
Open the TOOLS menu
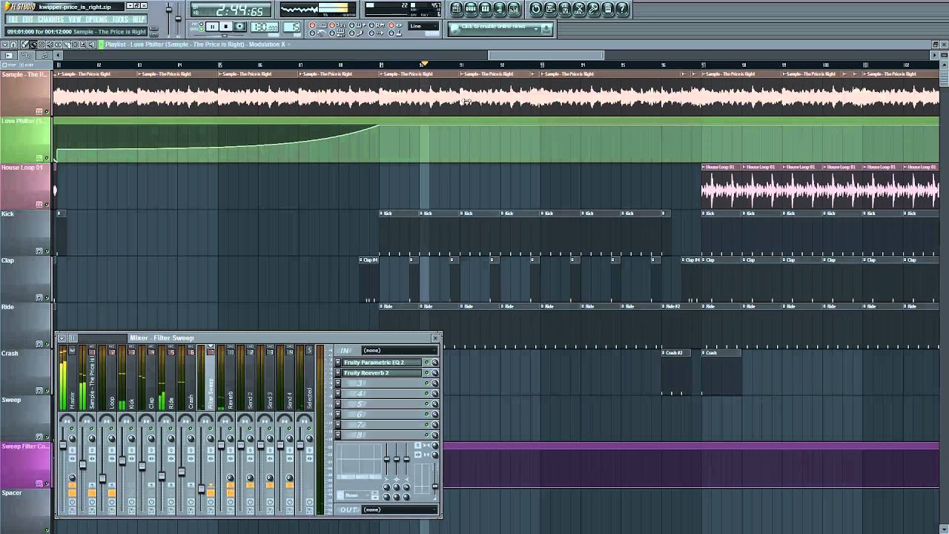click(x=120, y=19)
